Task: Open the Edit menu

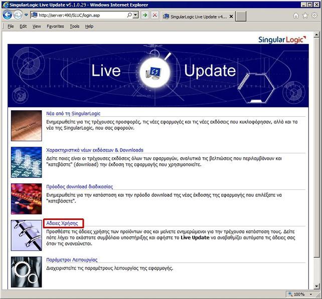Action: [23, 26]
